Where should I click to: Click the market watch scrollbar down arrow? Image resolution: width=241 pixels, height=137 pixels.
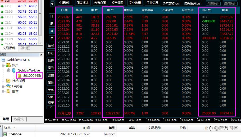[40, 43]
